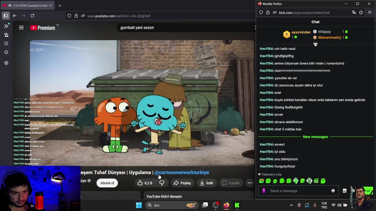Click the purple microphone icon in message box
Viewport: 376px width, 211px height.
[263, 191]
